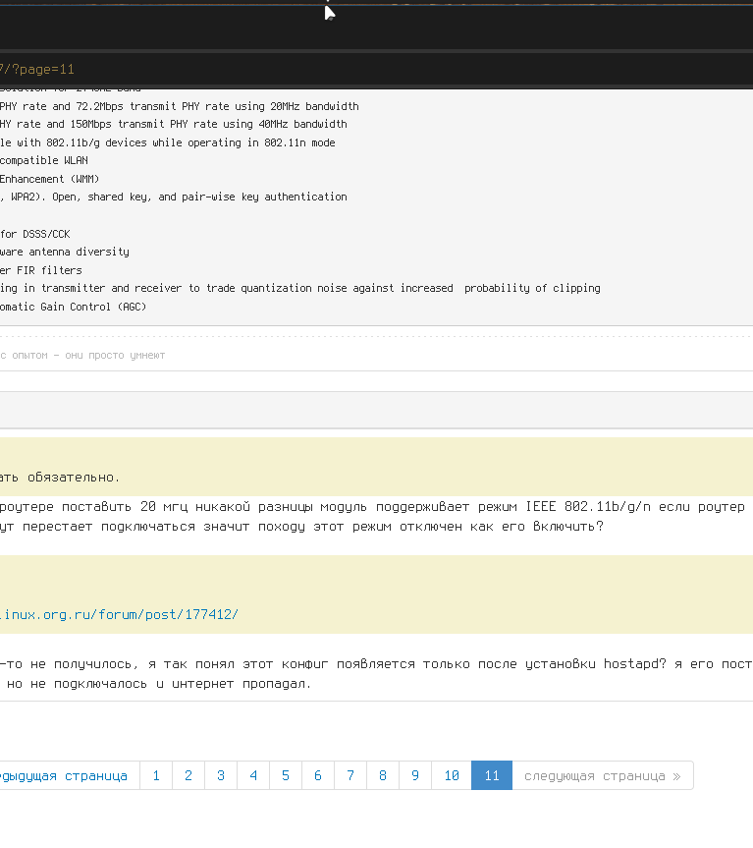
Task: Click the line 'Enhancement (WMM)'
Action: 50,179
